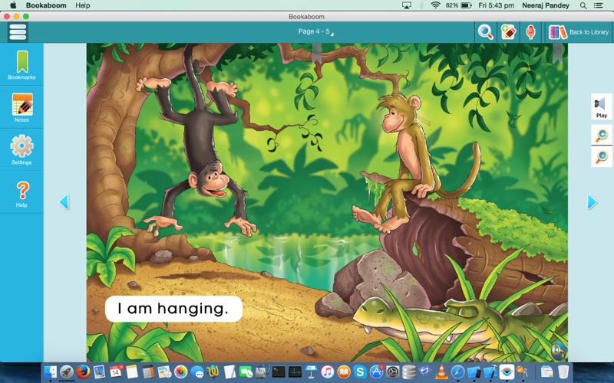
Task: Click the add-note icon in the toolbar
Action: coord(508,32)
